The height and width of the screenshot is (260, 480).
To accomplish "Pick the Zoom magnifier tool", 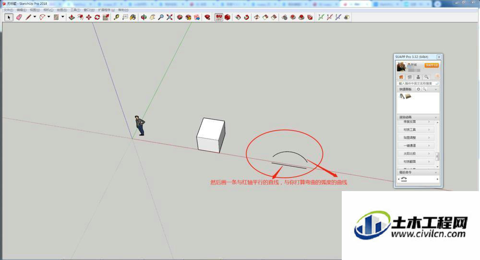I will (x=161, y=17).
